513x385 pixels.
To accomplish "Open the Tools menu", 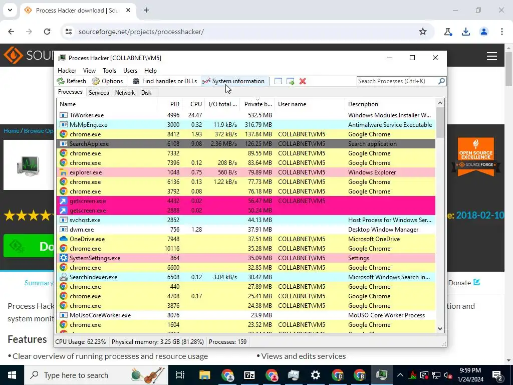I will [109, 70].
